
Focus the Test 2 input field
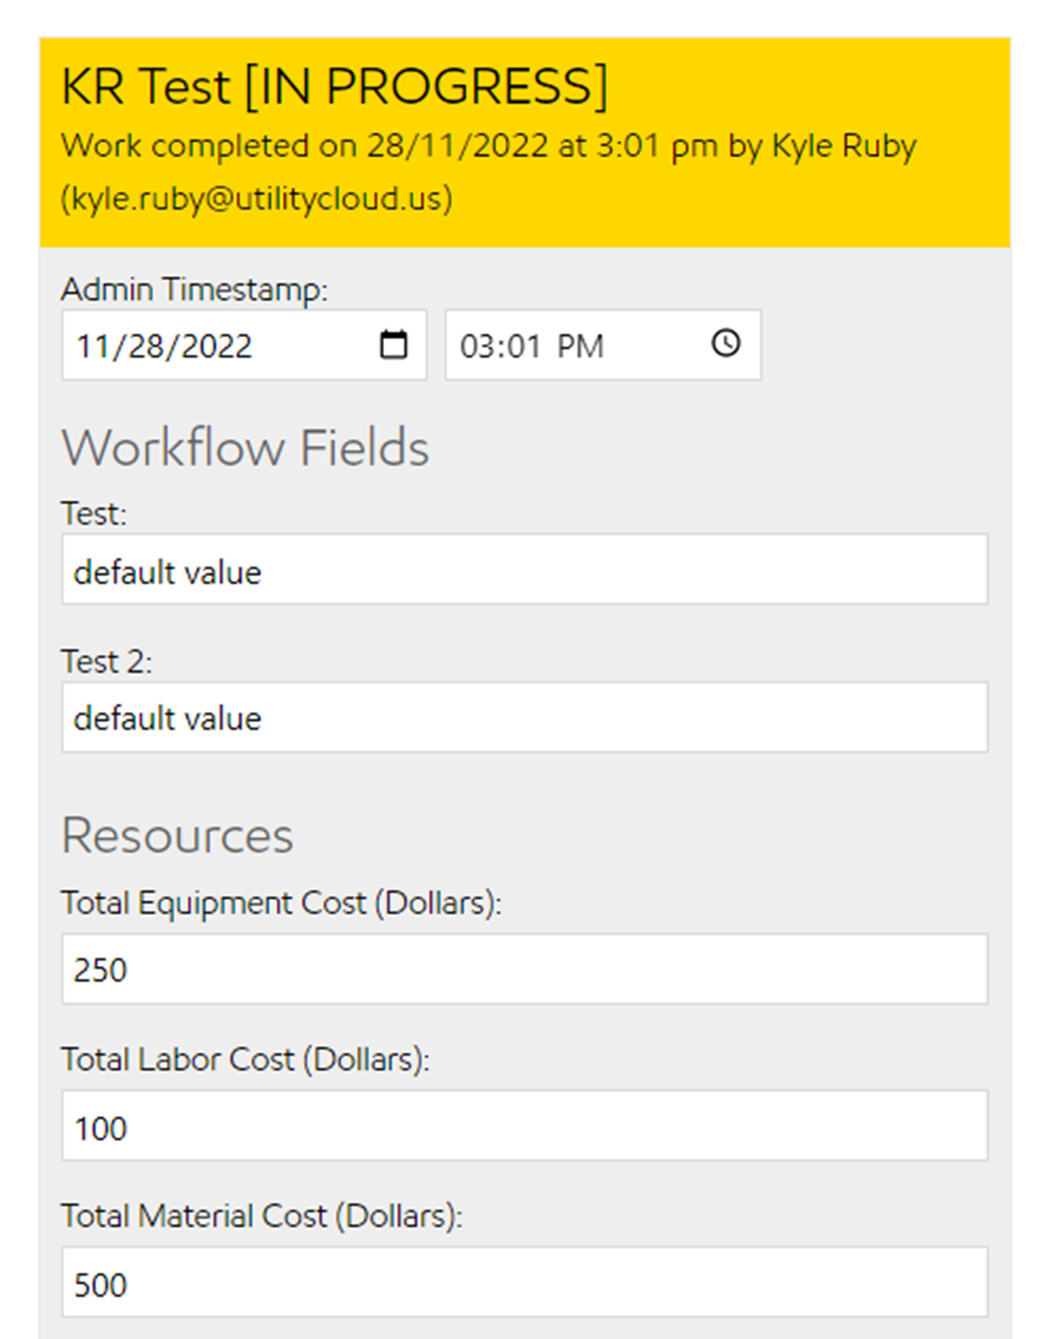pyautogui.click(x=524, y=718)
